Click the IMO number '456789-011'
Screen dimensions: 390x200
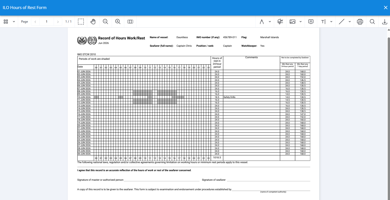[x=230, y=37]
